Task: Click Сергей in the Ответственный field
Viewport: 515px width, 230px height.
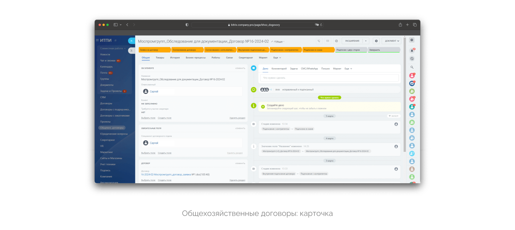Action: tap(154, 92)
